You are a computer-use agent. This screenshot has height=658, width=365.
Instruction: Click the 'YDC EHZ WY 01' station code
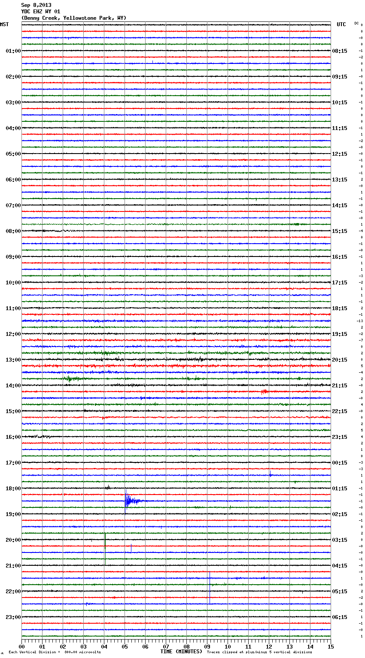point(41,12)
